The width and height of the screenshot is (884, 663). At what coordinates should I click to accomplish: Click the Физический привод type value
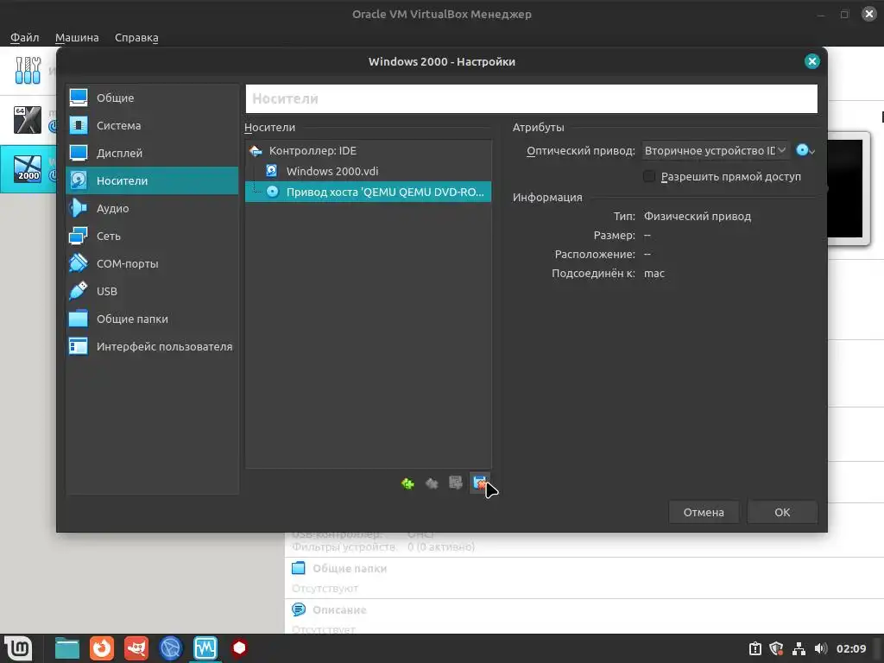[698, 217]
